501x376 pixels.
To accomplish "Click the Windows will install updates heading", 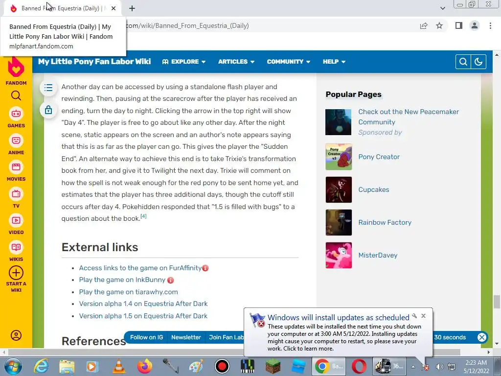I will (339, 317).
